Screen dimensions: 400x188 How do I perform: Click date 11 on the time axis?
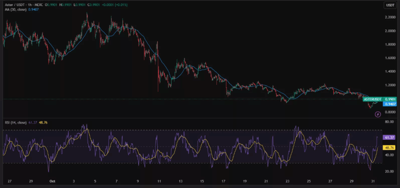coord(159,181)
